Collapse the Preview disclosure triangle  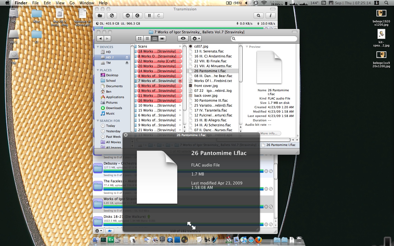click(x=247, y=47)
